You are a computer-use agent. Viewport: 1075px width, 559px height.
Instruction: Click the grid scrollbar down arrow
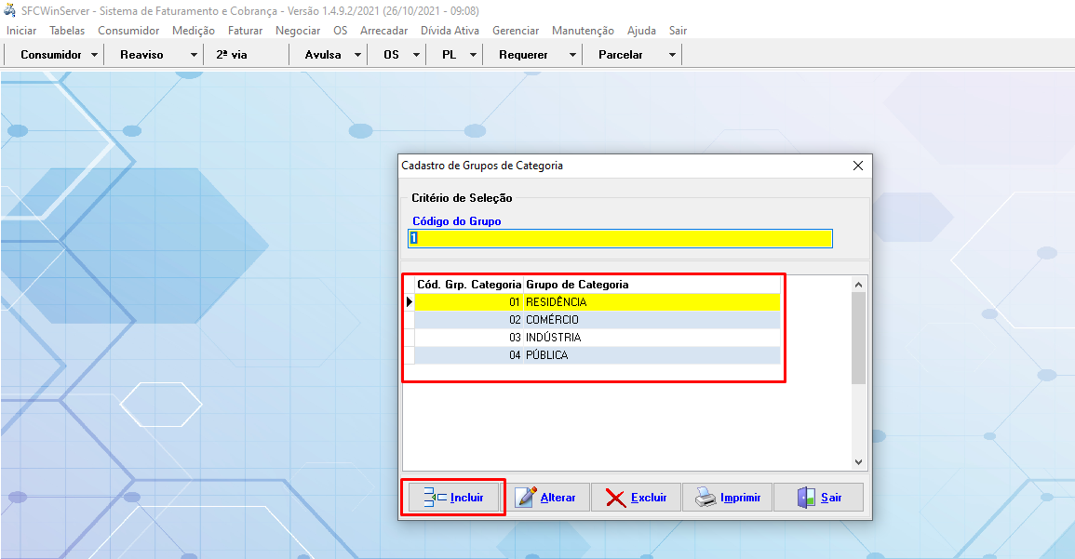[858, 462]
